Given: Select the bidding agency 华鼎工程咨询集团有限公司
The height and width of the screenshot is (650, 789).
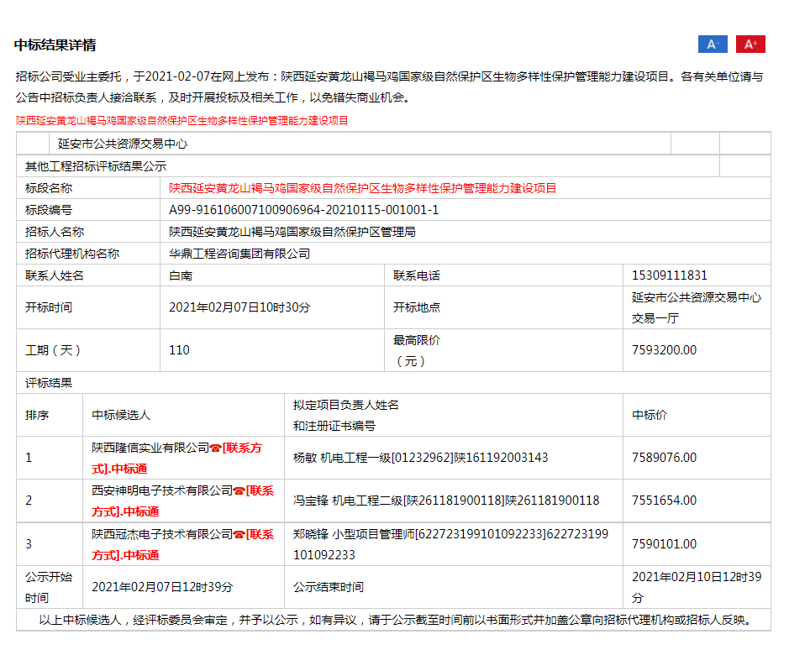Looking at the screenshot, I should pos(239,254).
